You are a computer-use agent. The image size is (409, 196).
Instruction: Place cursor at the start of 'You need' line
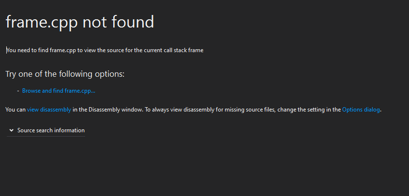coord(6,50)
